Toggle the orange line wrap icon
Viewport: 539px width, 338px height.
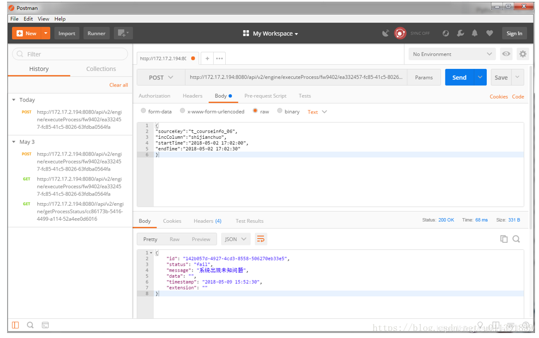(260, 239)
